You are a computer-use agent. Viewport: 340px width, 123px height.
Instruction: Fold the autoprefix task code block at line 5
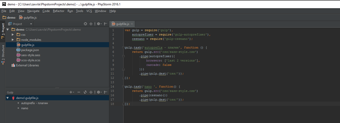(x=123, y=47)
